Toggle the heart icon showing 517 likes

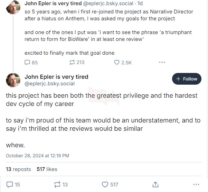coord(105,184)
